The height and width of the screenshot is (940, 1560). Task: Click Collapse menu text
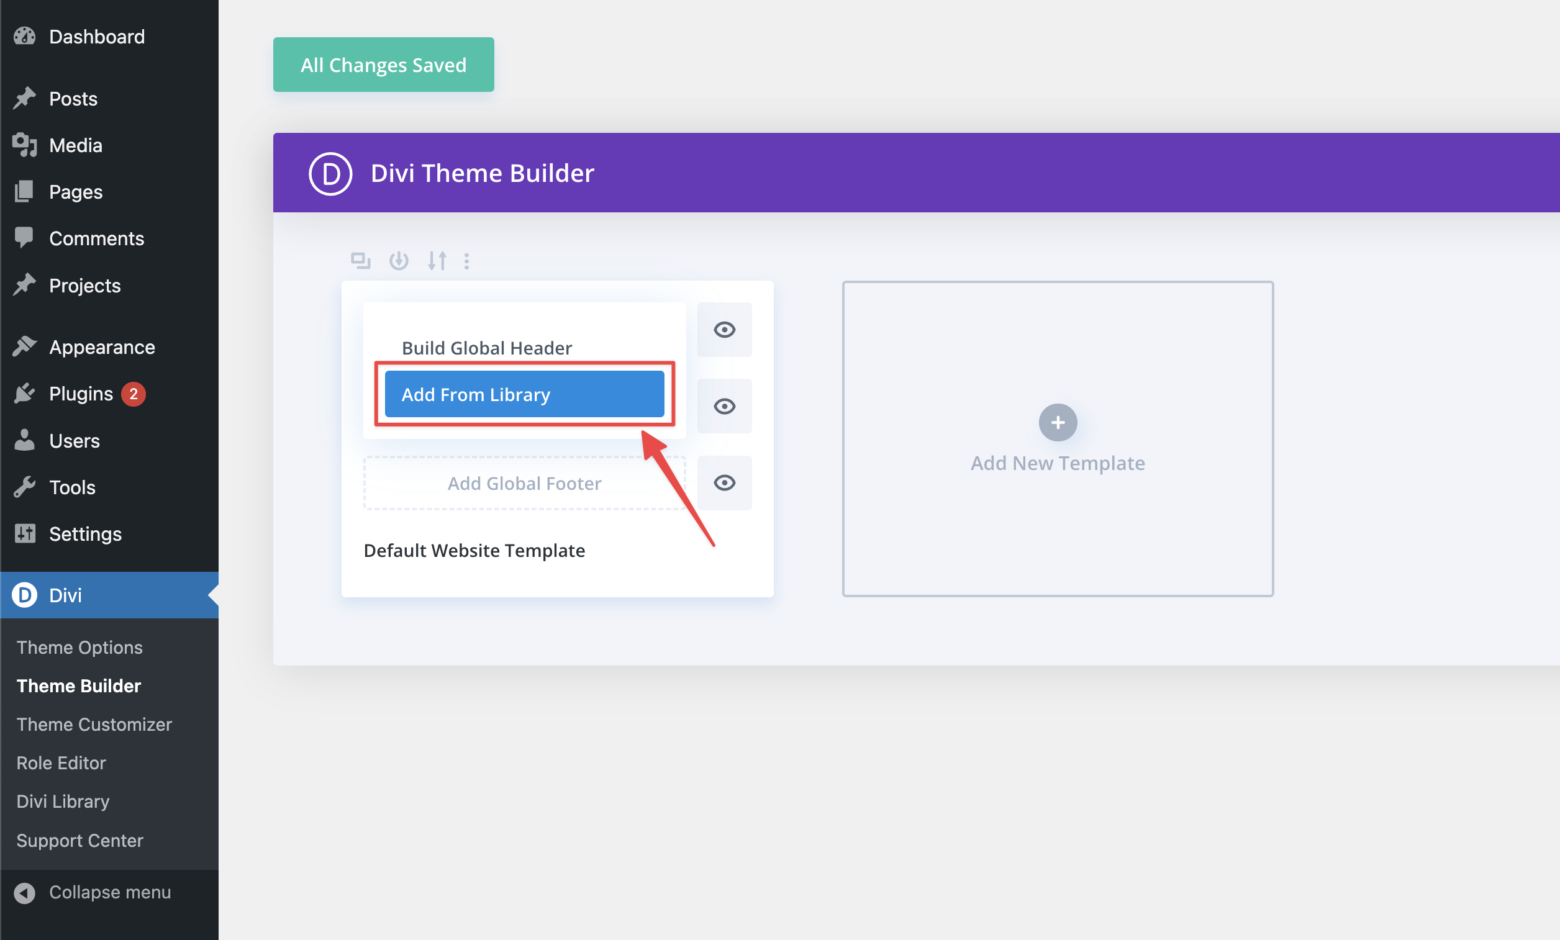(110, 892)
